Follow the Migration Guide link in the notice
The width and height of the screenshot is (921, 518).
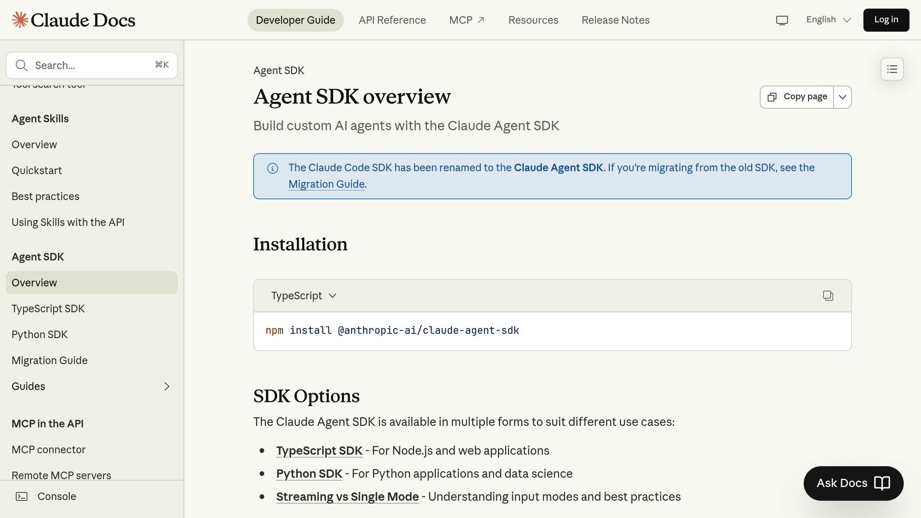[326, 184]
